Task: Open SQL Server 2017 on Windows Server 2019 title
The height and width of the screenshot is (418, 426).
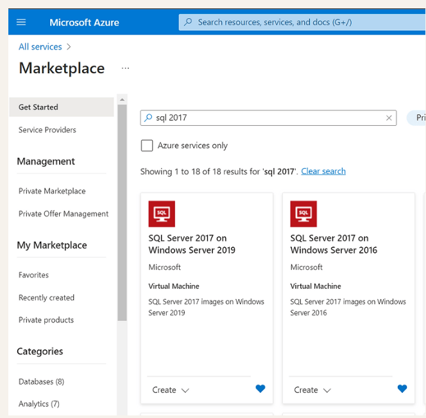Action: (x=192, y=244)
